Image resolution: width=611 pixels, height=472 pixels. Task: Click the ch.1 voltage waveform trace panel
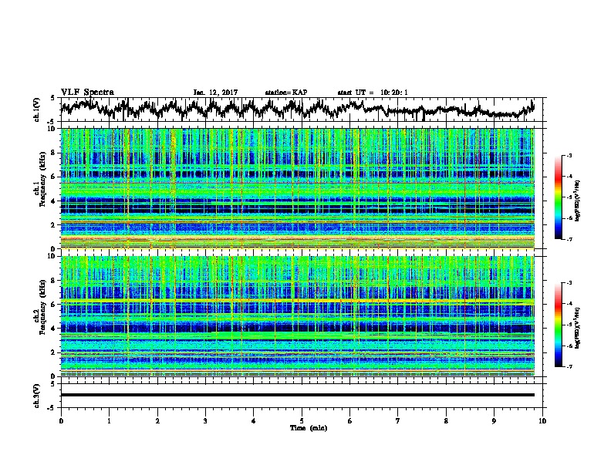(x=301, y=110)
